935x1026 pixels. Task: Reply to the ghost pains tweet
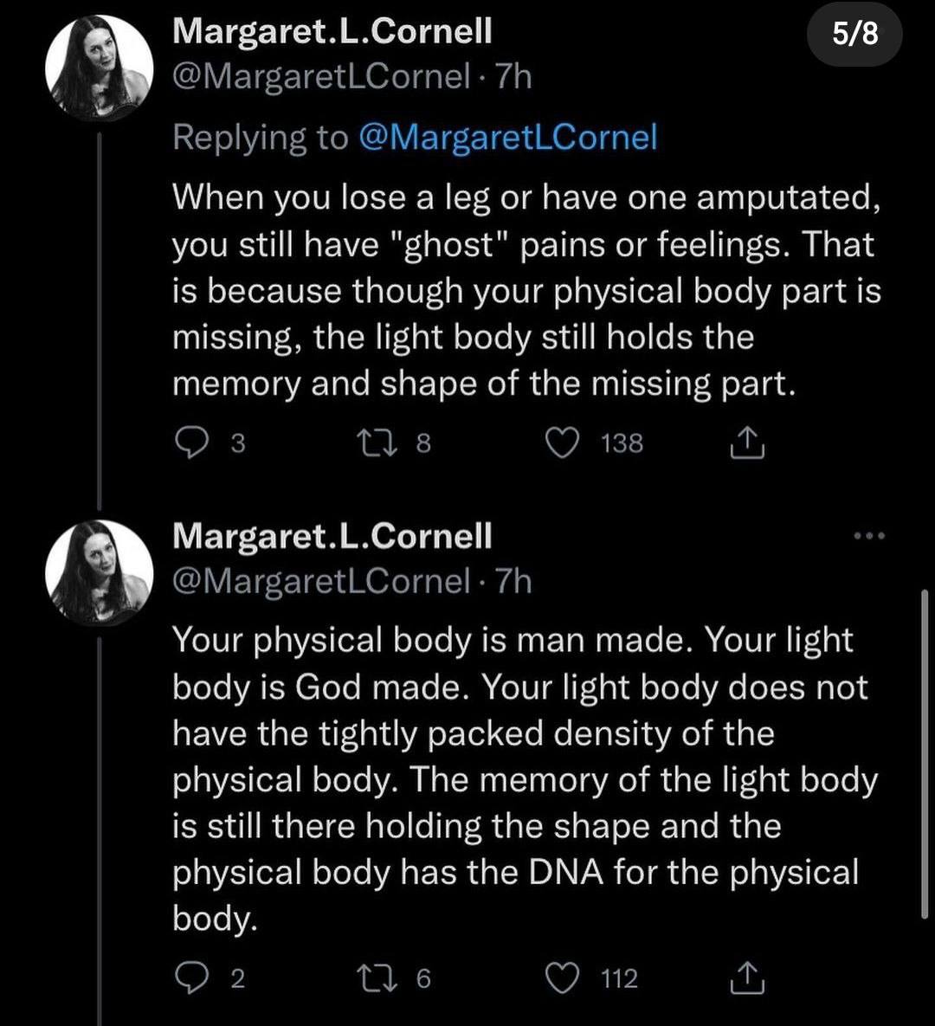190,443
